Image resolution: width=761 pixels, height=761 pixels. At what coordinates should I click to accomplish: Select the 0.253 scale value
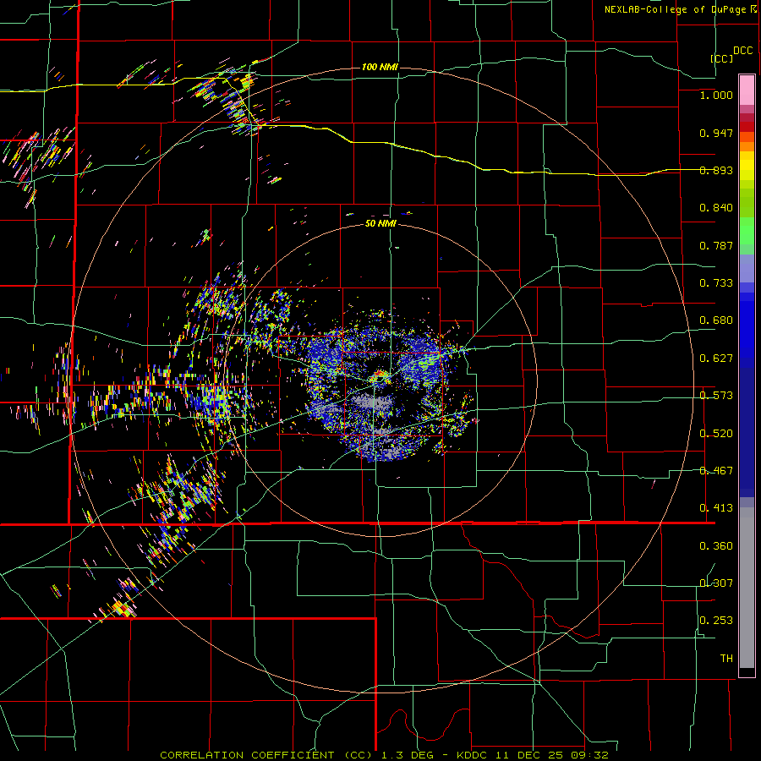[x=716, y=621]
